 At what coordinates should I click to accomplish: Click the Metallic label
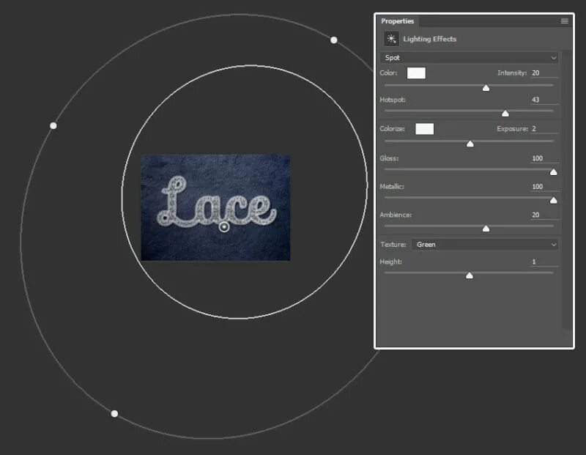[392, 187]
